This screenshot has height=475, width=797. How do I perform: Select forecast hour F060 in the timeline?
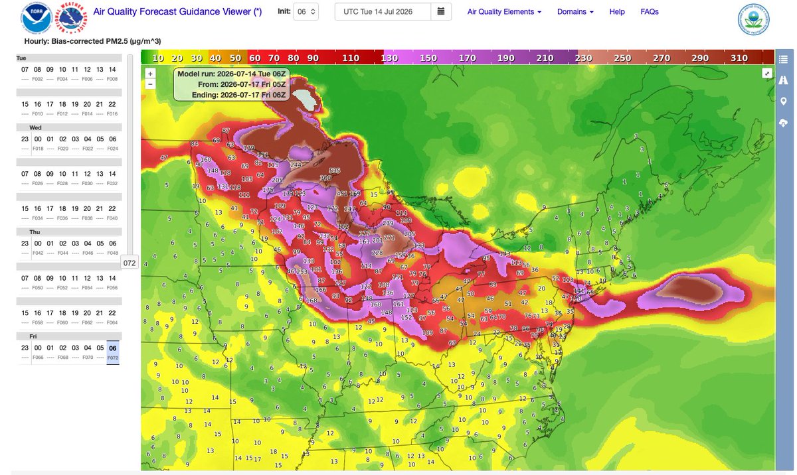[x=62, y=324]
